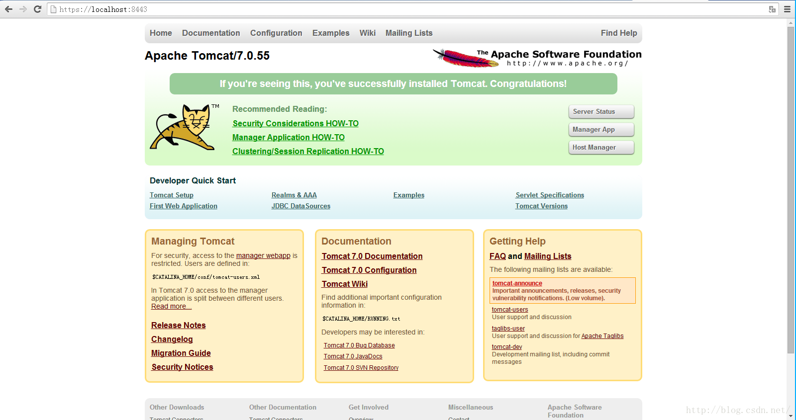The height and width of the screenshot is (420, 796).
Task: Click the Read more... link
Action: click(x=171, y=306)
